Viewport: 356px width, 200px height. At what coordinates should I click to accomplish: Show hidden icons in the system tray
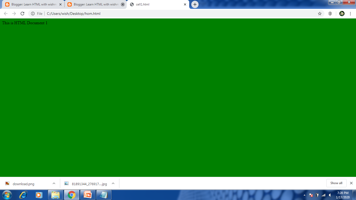pos(304,195)
